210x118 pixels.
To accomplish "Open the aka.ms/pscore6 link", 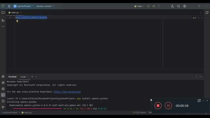I will coord(67,92).
